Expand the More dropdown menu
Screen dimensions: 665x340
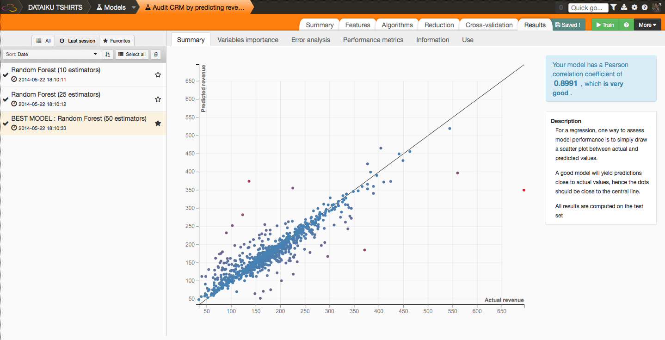coord(647,25)
